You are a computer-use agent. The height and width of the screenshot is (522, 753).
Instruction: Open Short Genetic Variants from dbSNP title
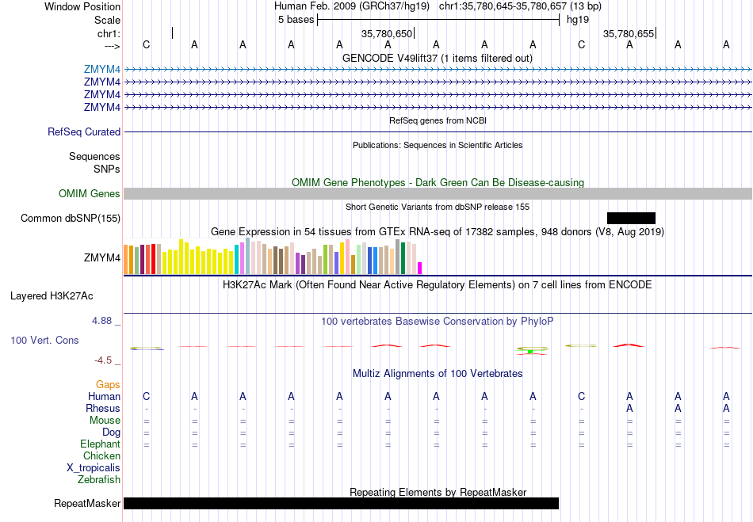[438, 207]
